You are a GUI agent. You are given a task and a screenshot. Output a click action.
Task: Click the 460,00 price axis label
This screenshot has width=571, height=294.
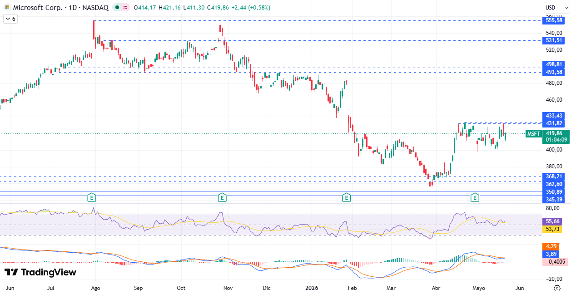pyautogui.click(x=554, y=99)
